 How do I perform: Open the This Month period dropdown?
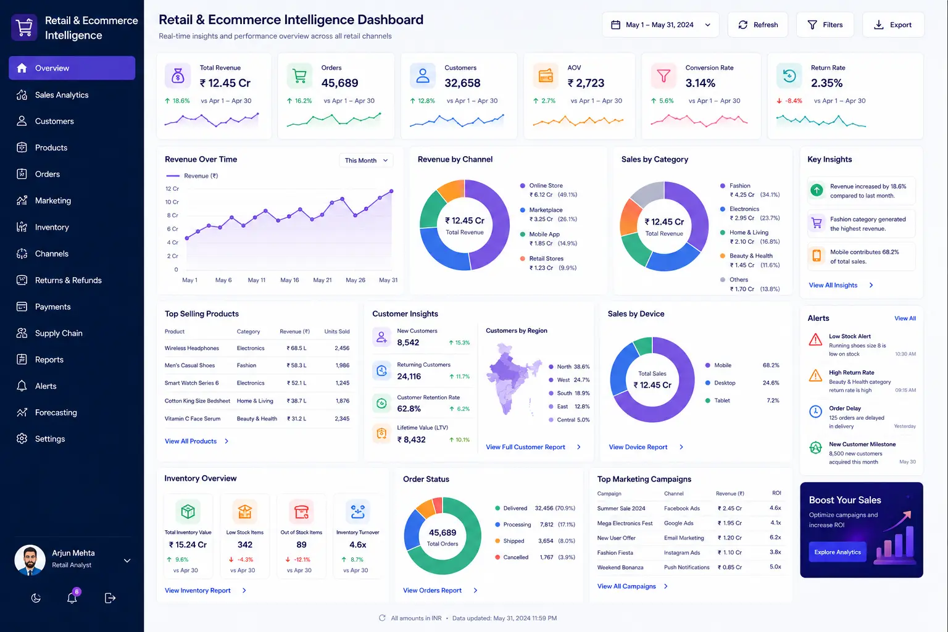[366, 160]
